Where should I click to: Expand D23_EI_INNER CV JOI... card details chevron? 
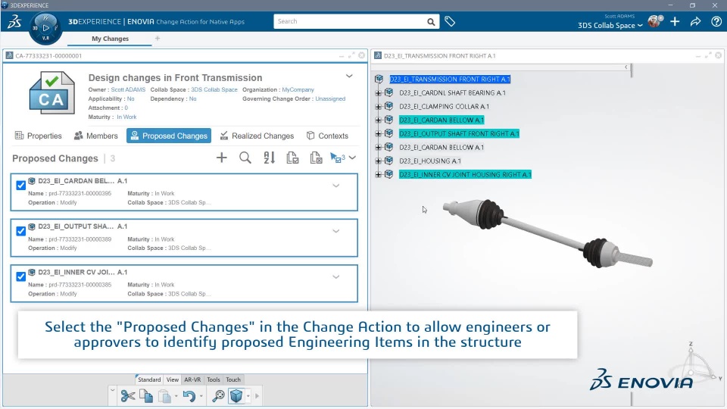click(336, 277)
